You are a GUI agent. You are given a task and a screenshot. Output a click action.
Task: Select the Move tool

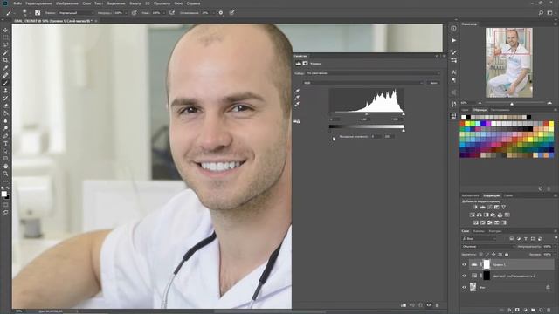point(5,31)
